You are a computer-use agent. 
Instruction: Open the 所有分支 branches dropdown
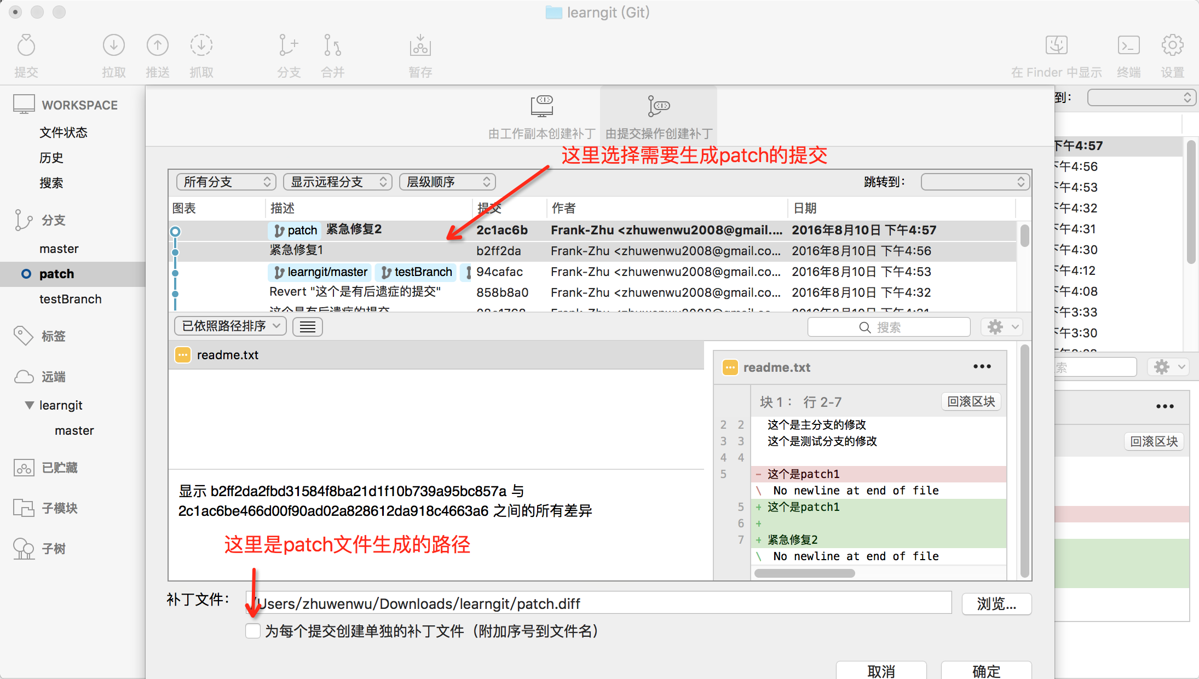[x=226, y=182]
